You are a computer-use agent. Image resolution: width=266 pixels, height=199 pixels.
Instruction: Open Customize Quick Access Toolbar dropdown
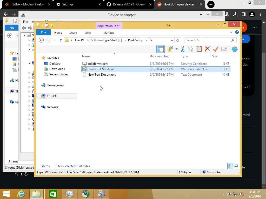click(57, 26)
